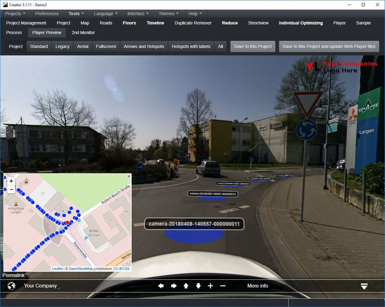Open the 2nd Monitor tab

tap(83, 33)
